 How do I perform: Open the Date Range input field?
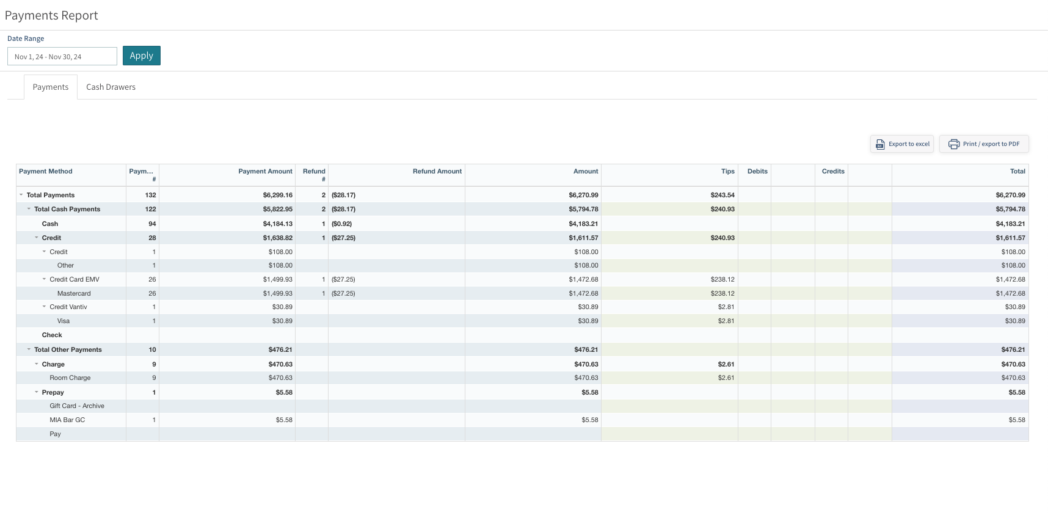[62, 57]
